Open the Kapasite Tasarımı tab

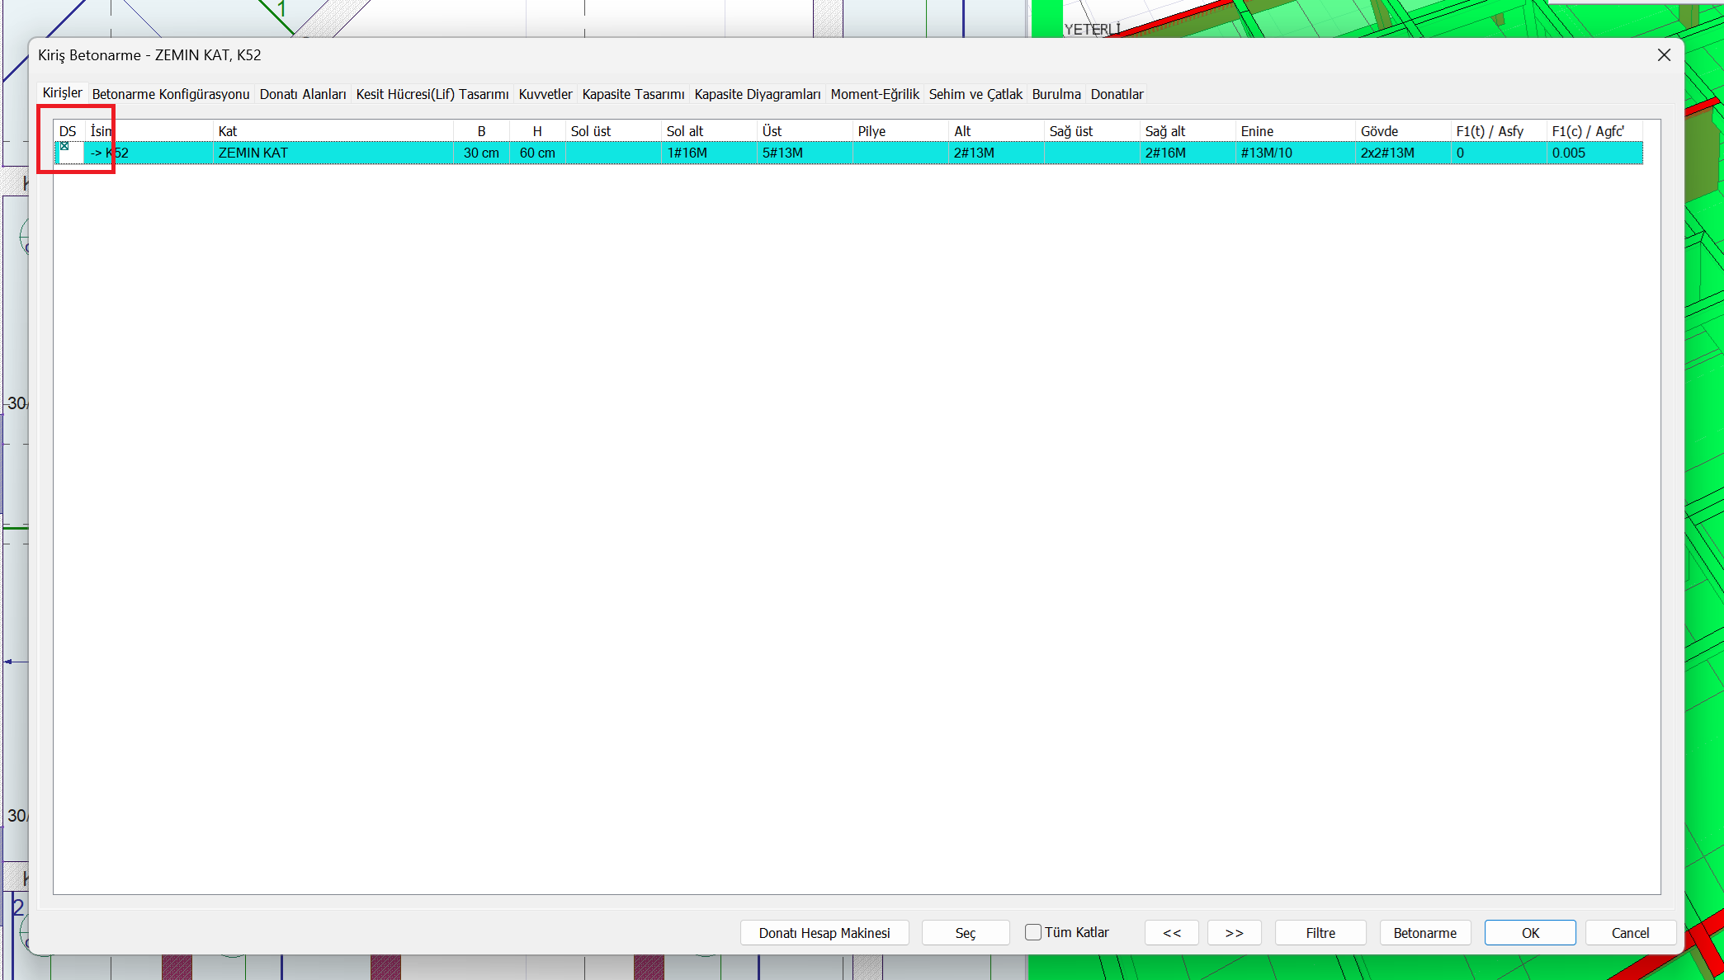(x=633, y=94)
